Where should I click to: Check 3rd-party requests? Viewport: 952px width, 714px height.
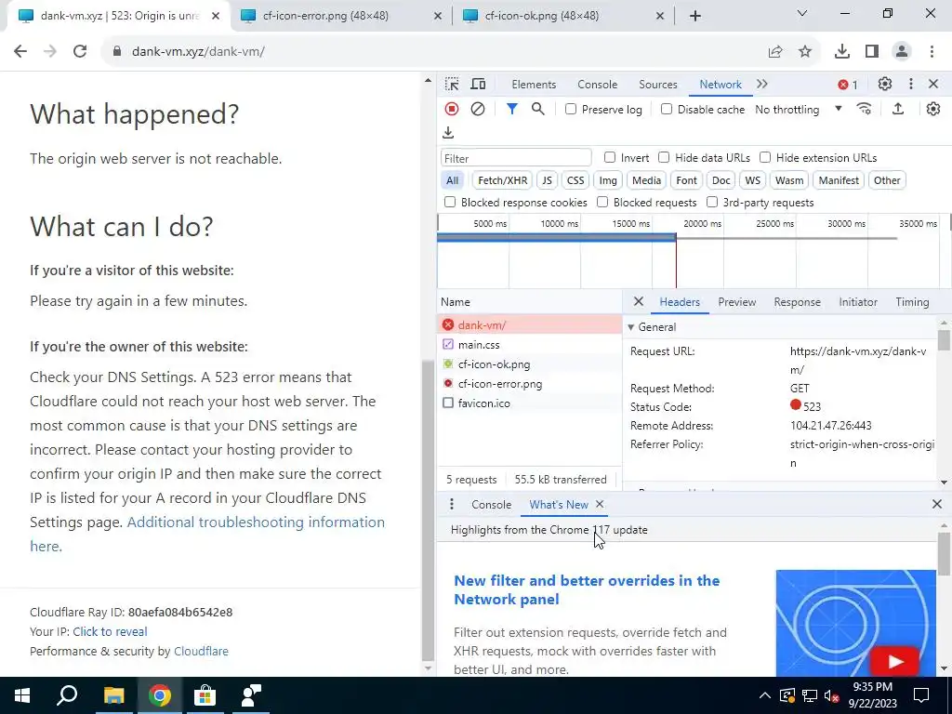coord(712,202)
